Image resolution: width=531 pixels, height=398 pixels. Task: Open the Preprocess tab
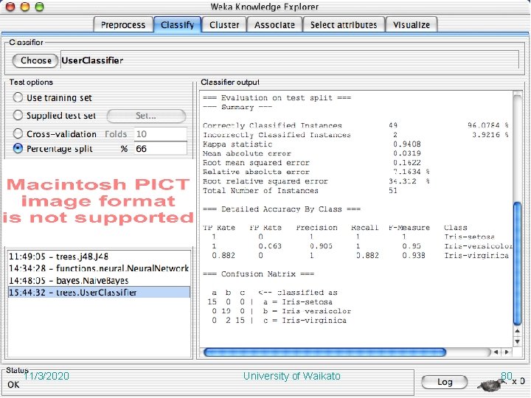click(123, 25)
